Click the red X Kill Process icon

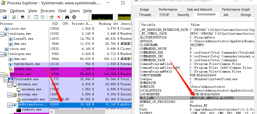59,17
